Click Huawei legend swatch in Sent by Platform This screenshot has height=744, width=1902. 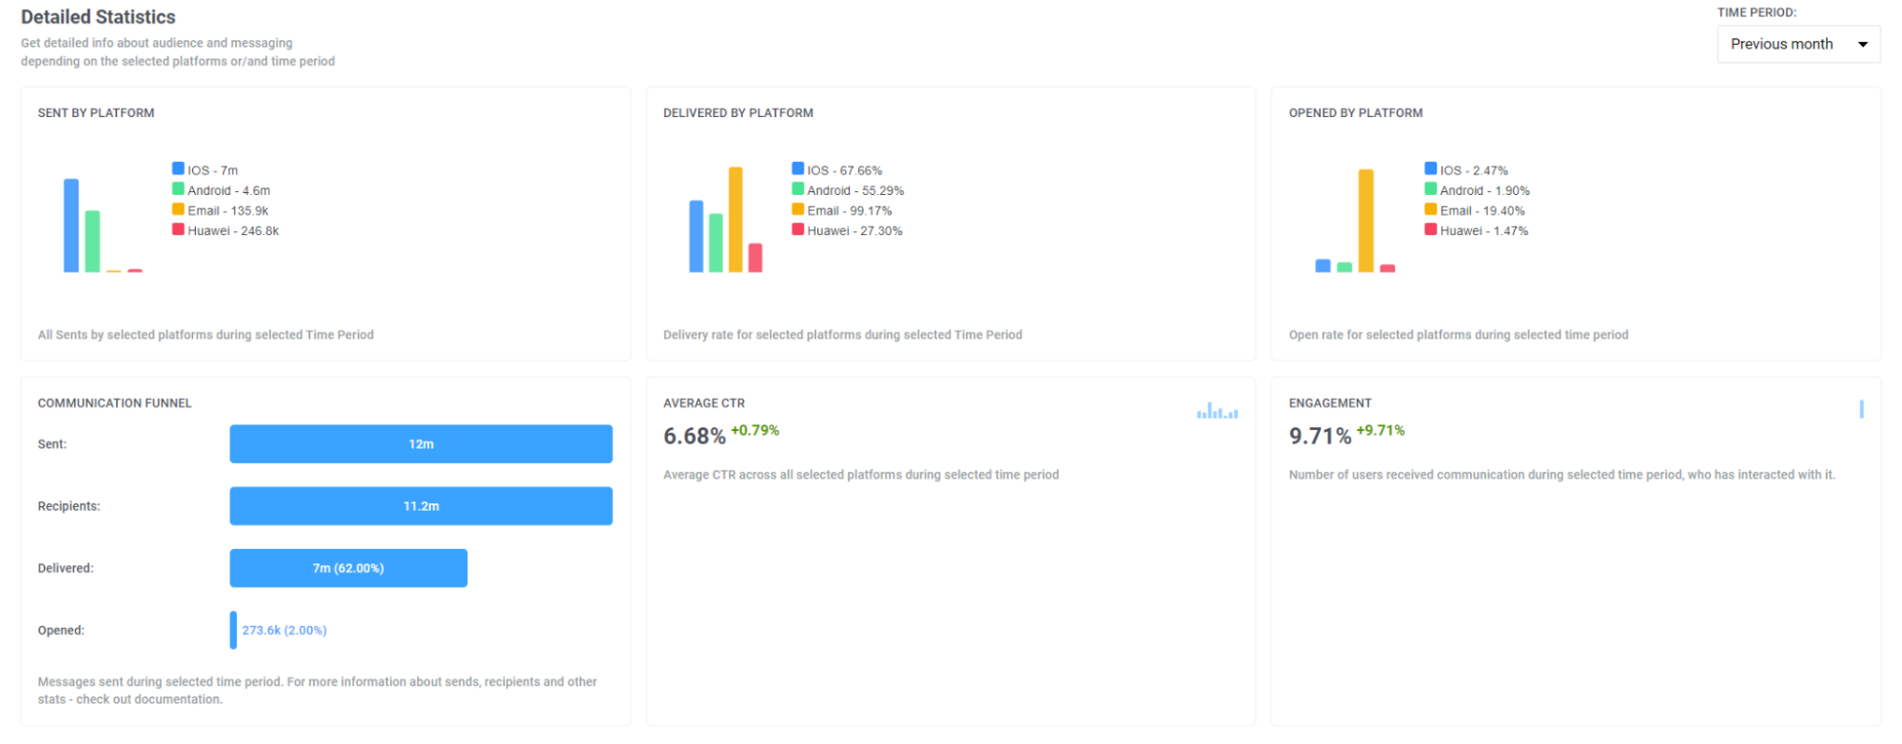pos(178,229)
